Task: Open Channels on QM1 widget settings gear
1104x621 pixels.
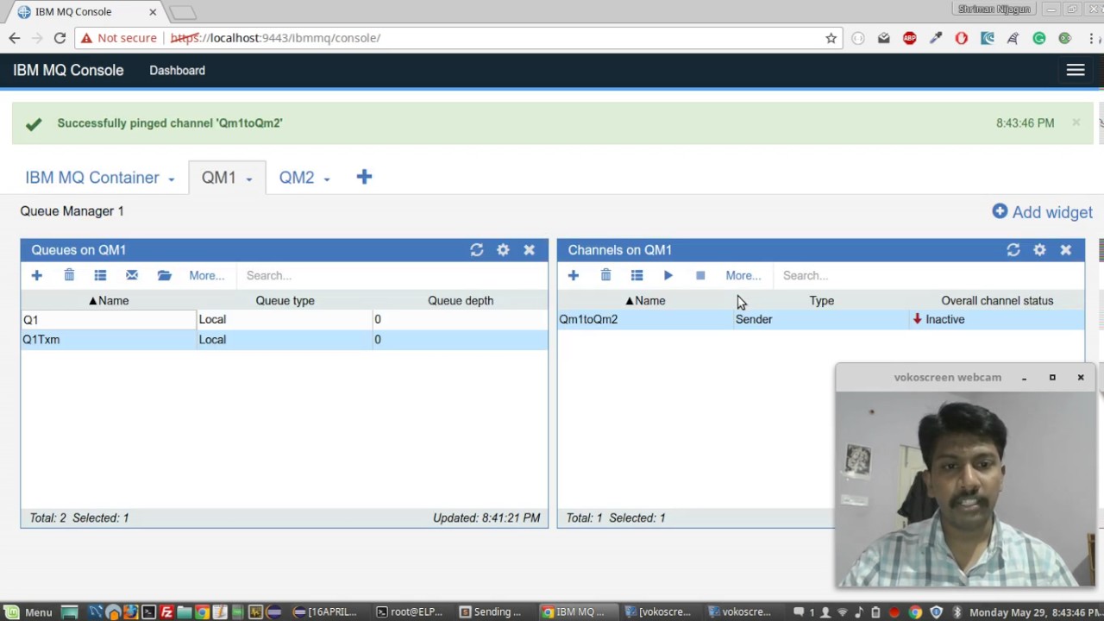Action: (x=1039, y=250)
